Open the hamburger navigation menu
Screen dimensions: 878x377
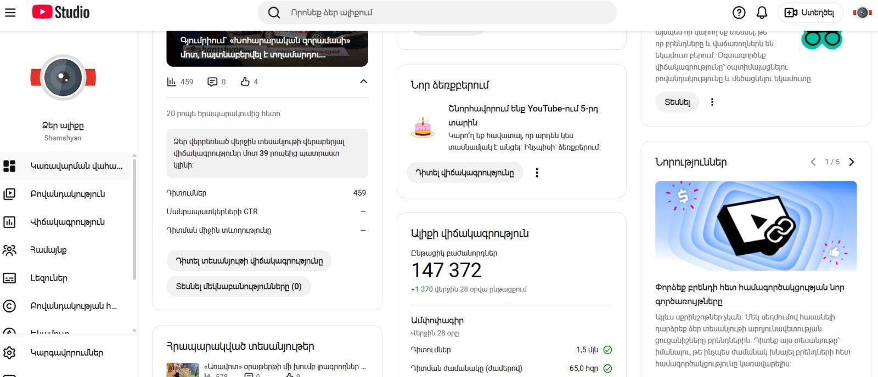[x=10, y=13]
